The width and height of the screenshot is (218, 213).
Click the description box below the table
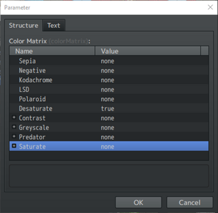pyautogui.click(x=109, y=176)
